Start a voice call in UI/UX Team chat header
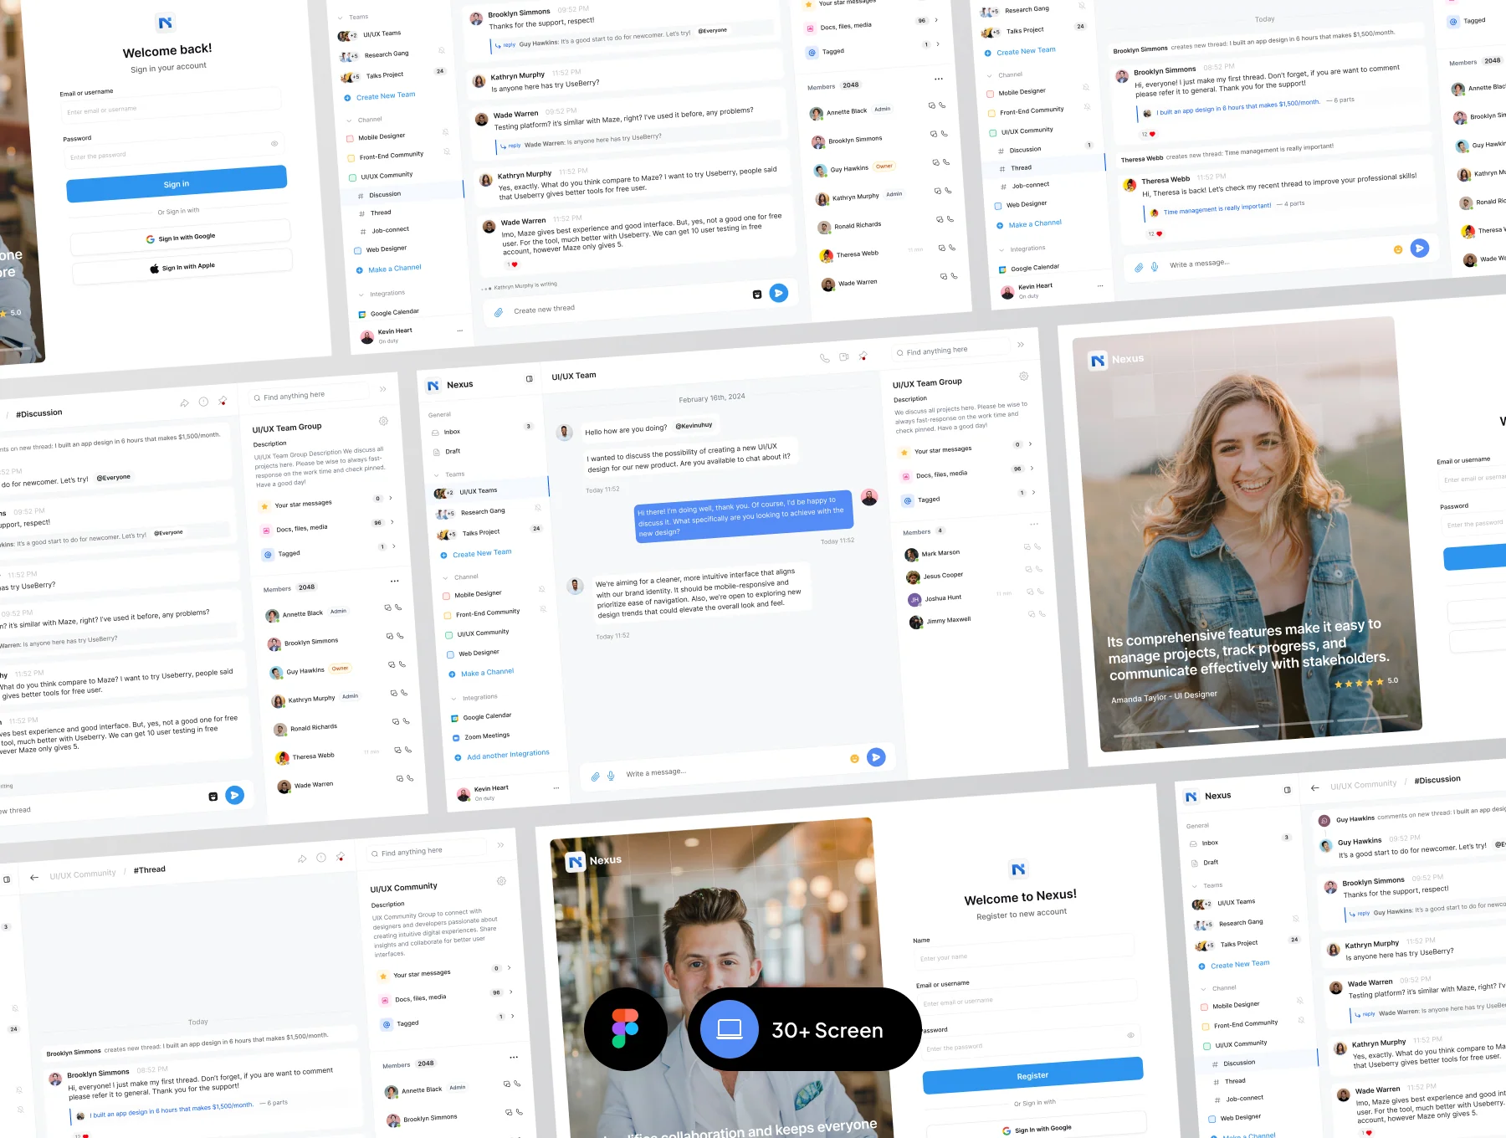1506x1138 pixels. [x=824, y=358]
